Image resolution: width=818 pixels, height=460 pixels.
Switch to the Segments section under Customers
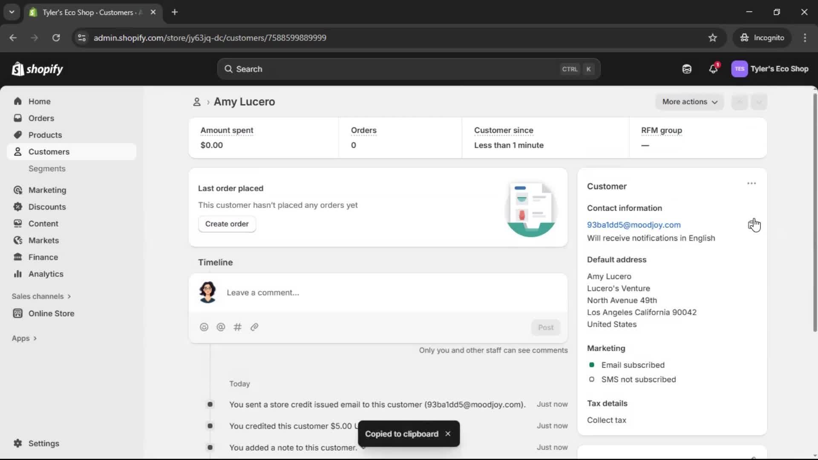coord(47,169)
